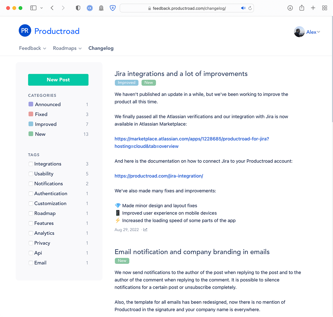Expand the Feedback menu
This screenshot has height=317, width=333.
[33, 48]
